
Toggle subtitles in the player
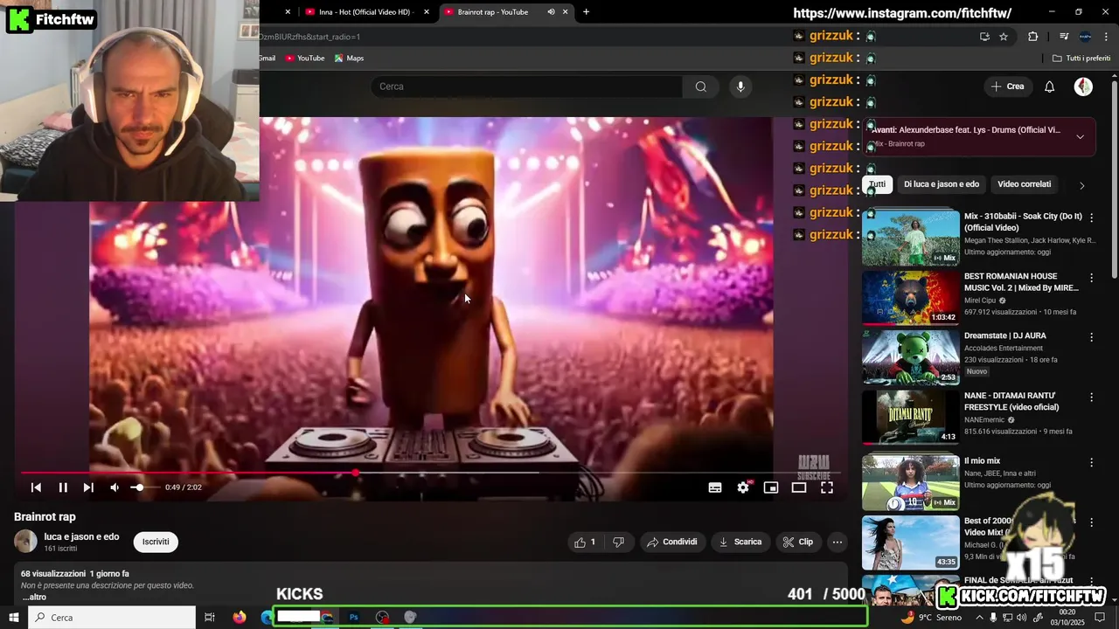[715, 487]
